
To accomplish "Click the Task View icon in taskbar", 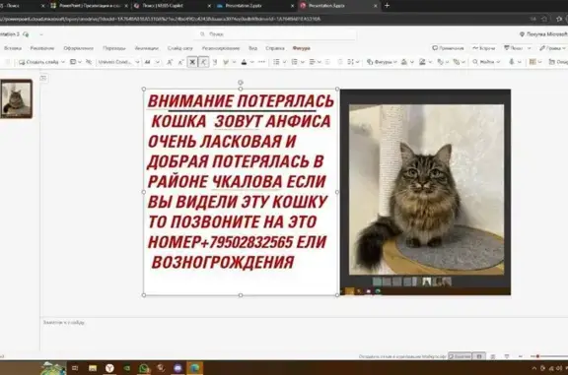I will pyautogui.click(x=75, y=368).
